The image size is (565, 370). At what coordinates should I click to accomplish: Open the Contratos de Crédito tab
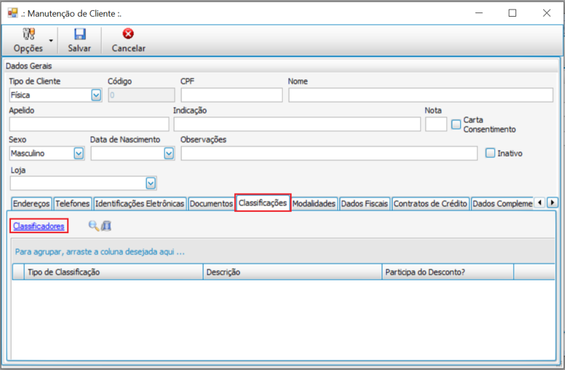point(430,204)
